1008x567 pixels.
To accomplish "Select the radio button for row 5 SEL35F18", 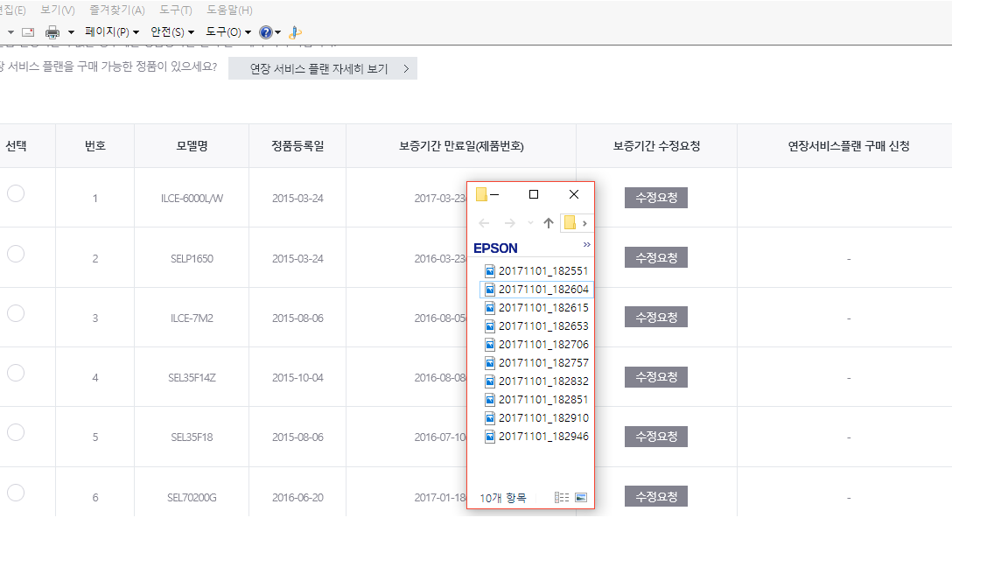I will (16, 432).
